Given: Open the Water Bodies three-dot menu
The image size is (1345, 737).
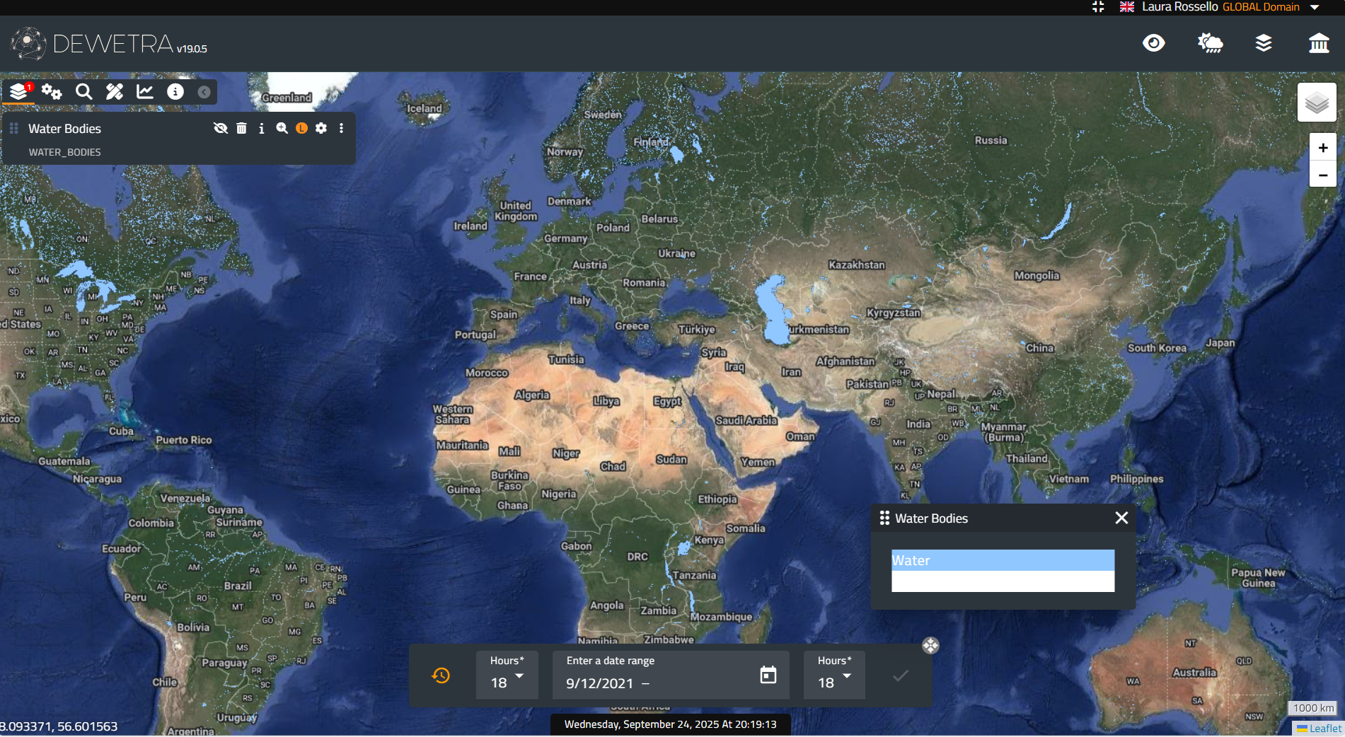Looking at the screenshot, I should click(341, 128).
